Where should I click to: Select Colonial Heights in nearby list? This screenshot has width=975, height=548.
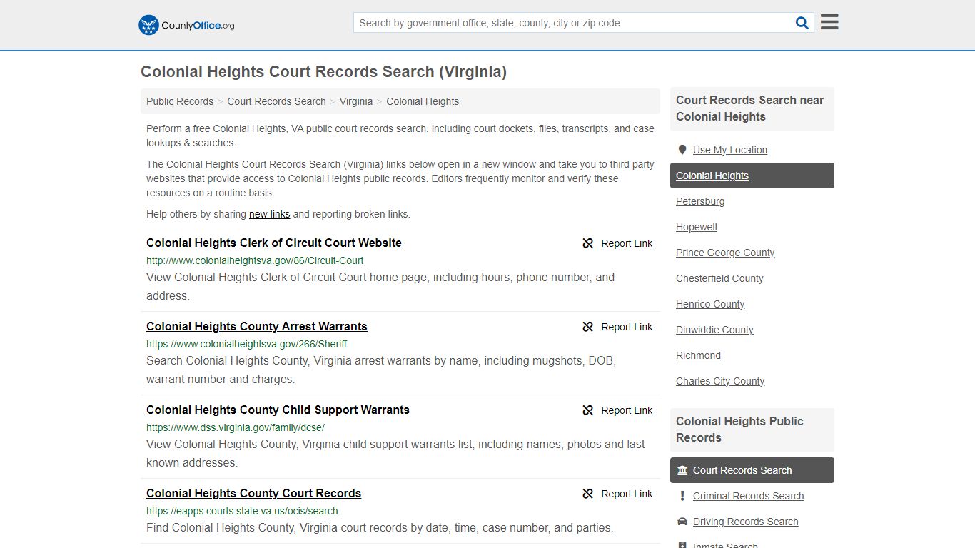point(752,176)
